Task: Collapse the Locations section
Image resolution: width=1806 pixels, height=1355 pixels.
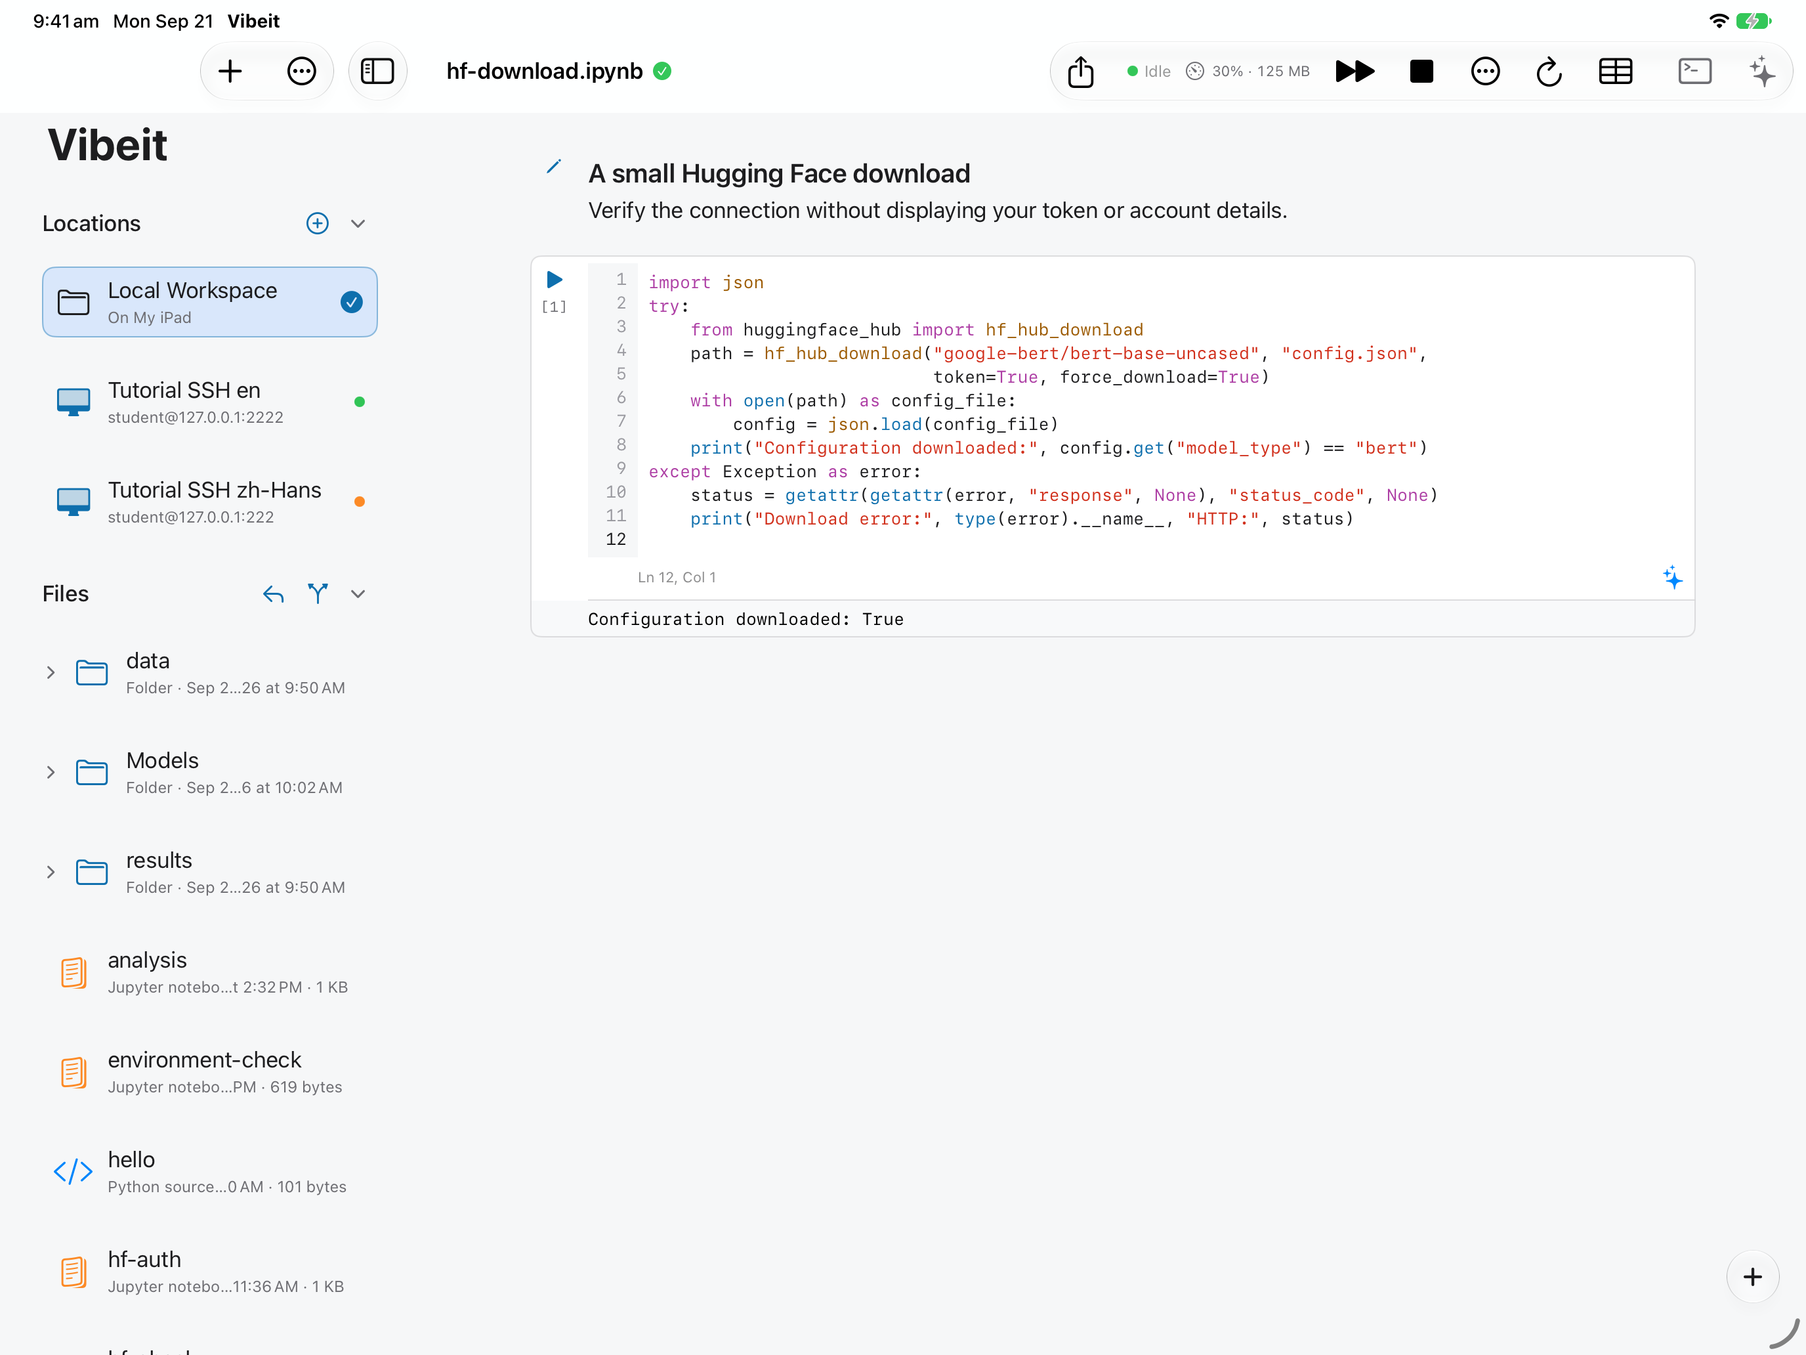Action: coord(358,223)
